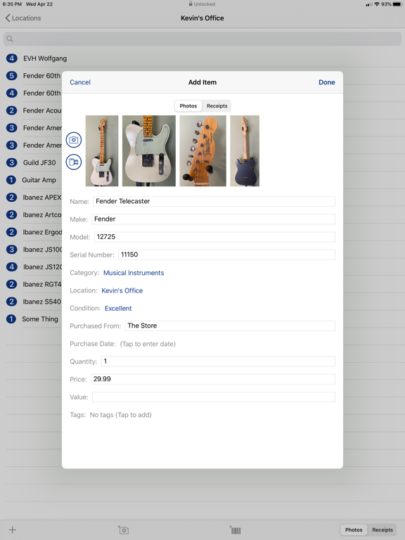The width and height of the screenshot is (405, 540).
Task: Cancel adding the item
Action: (80, 82)
